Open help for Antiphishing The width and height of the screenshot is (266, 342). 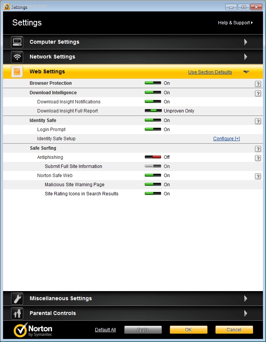point(258,158)
